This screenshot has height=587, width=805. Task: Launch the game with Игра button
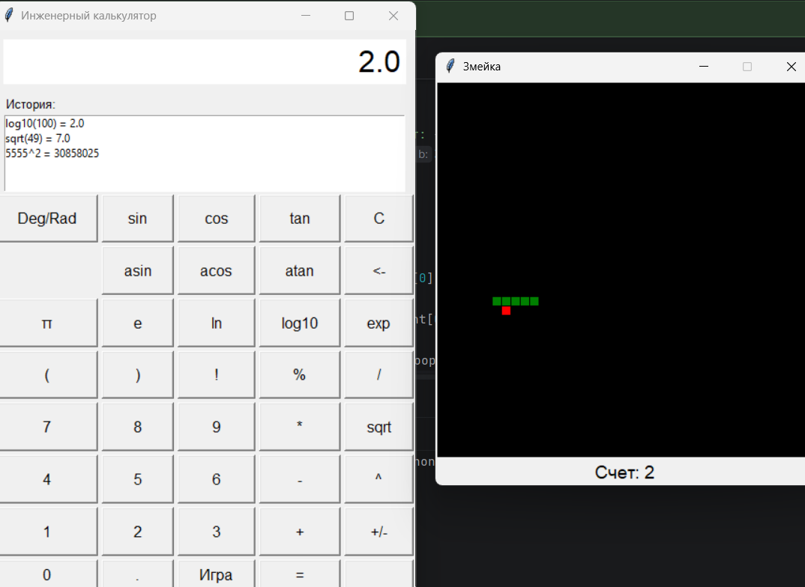pyautogui.click(x=216, y=574)
